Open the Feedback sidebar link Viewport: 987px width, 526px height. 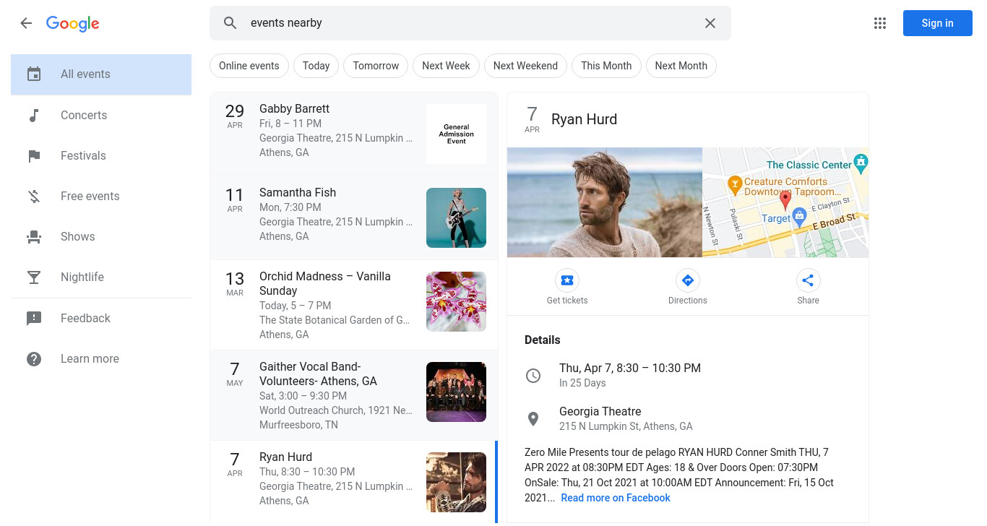101,318
